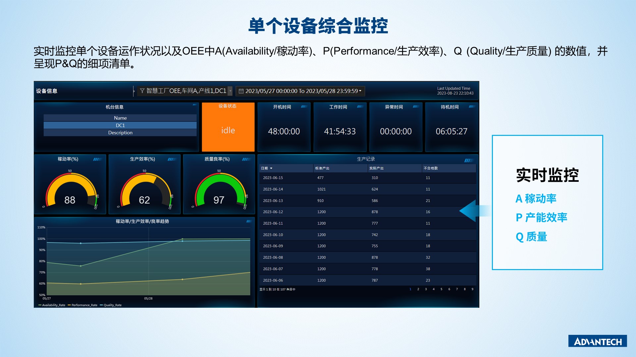Click the striped menu icon on 生产效率(%) gauge panel

[x=171, y=159]
